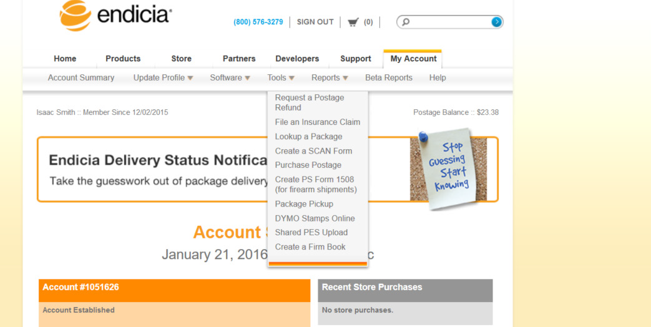
Task: Click the Account #1051626 header
Action: point(174,290)
